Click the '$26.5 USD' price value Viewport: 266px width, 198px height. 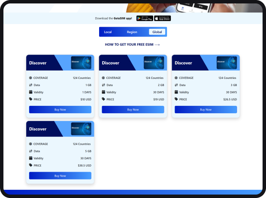point(230,99)
